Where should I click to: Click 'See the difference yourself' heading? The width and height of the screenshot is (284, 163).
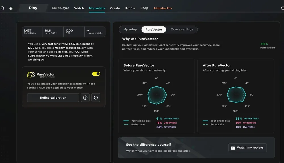(149, 145)
